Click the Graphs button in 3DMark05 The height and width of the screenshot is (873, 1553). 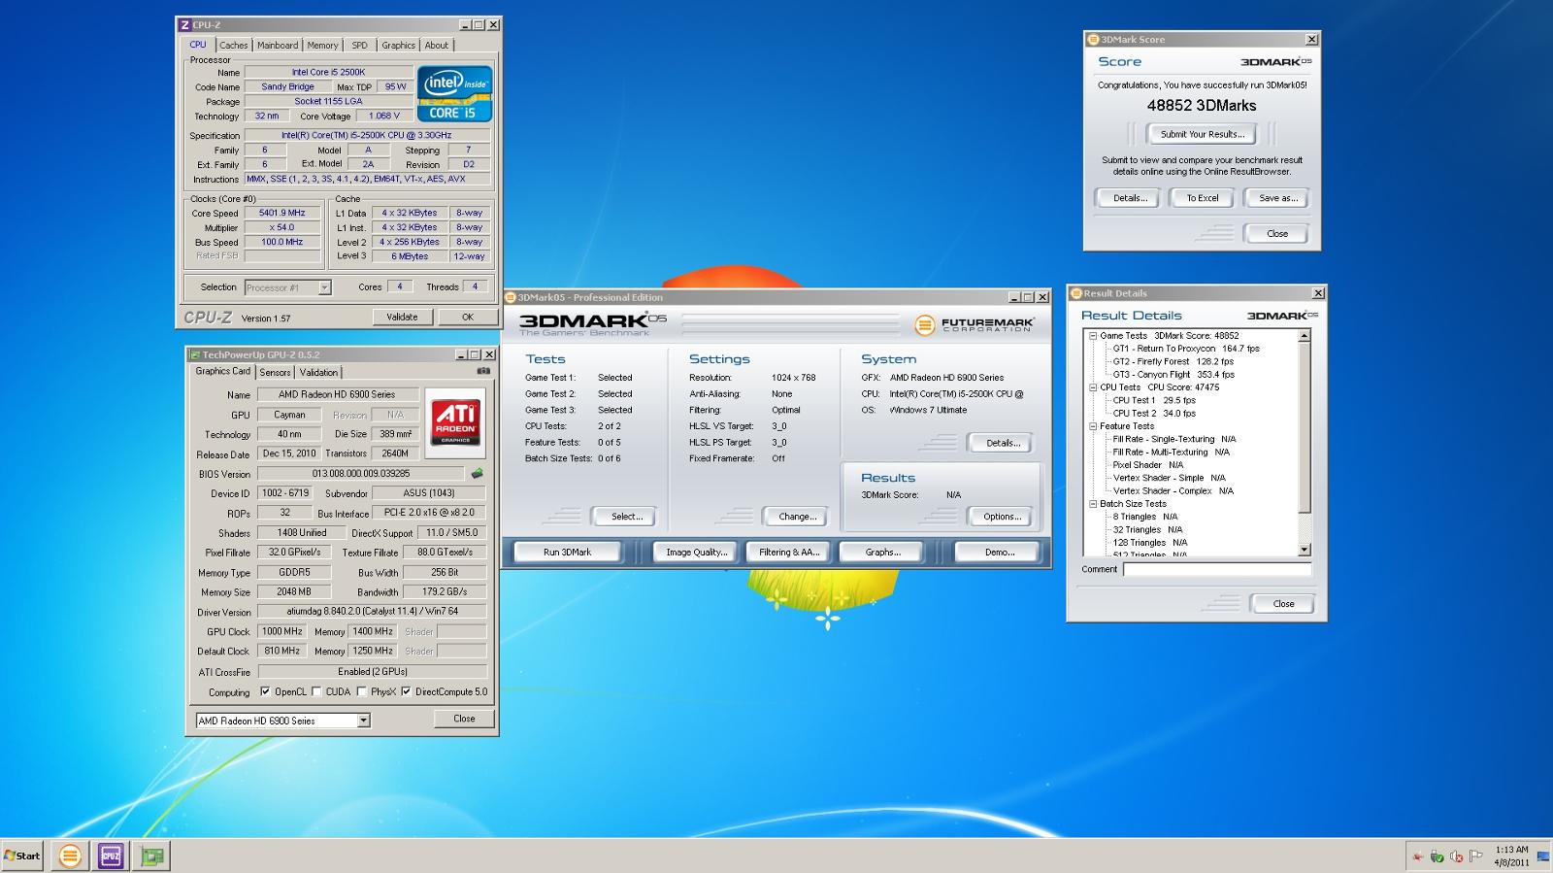[x=883, y=552]
